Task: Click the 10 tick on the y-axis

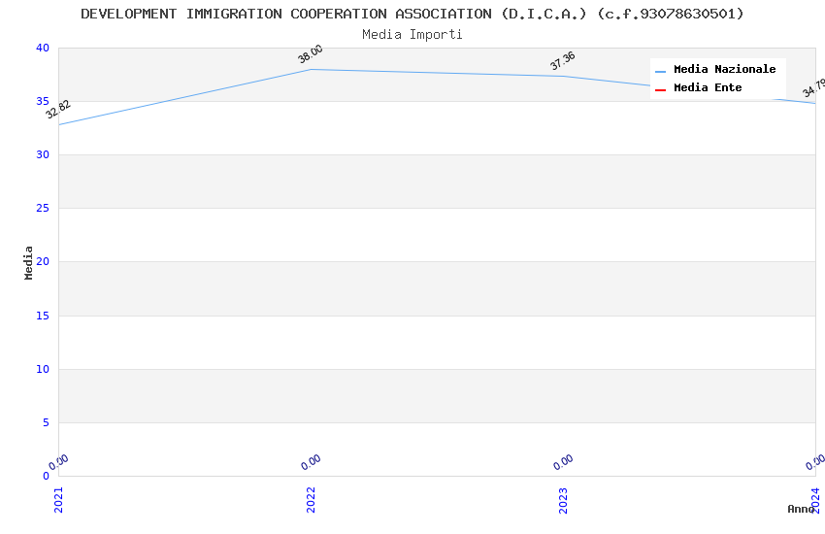Action: 42,369
